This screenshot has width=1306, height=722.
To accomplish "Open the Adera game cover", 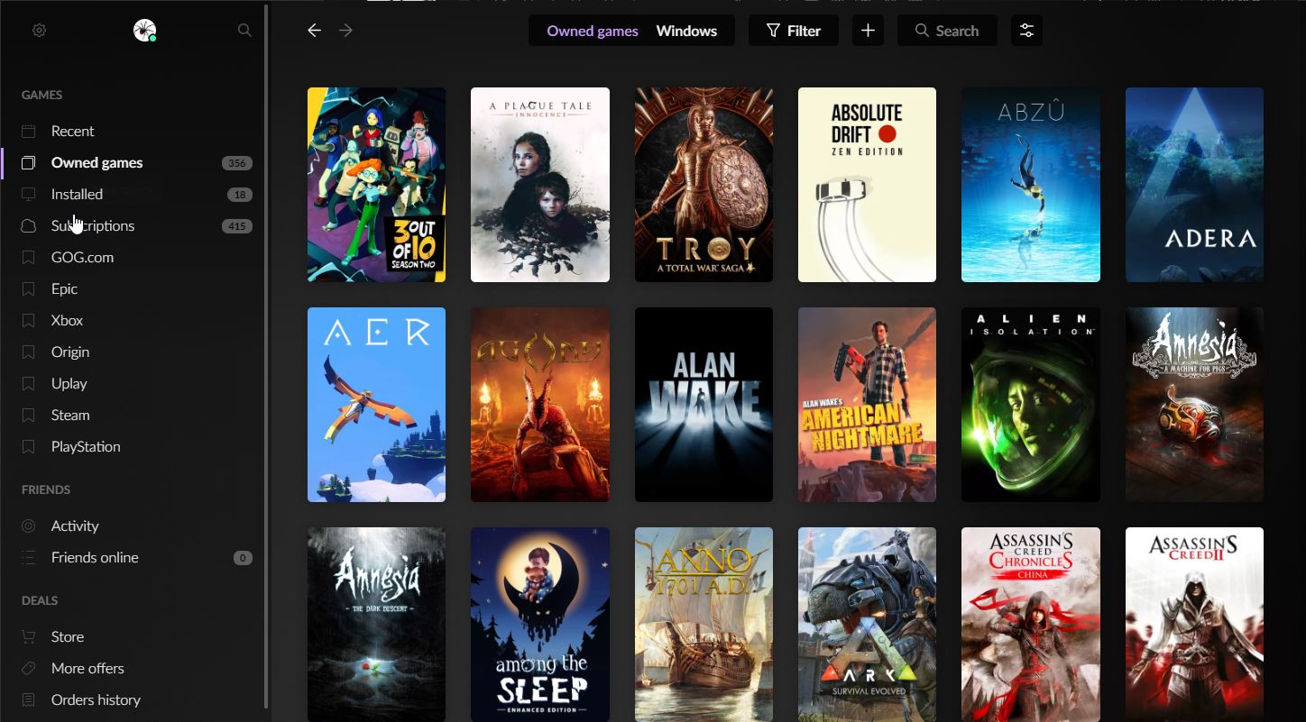I will click(1194, 185).
